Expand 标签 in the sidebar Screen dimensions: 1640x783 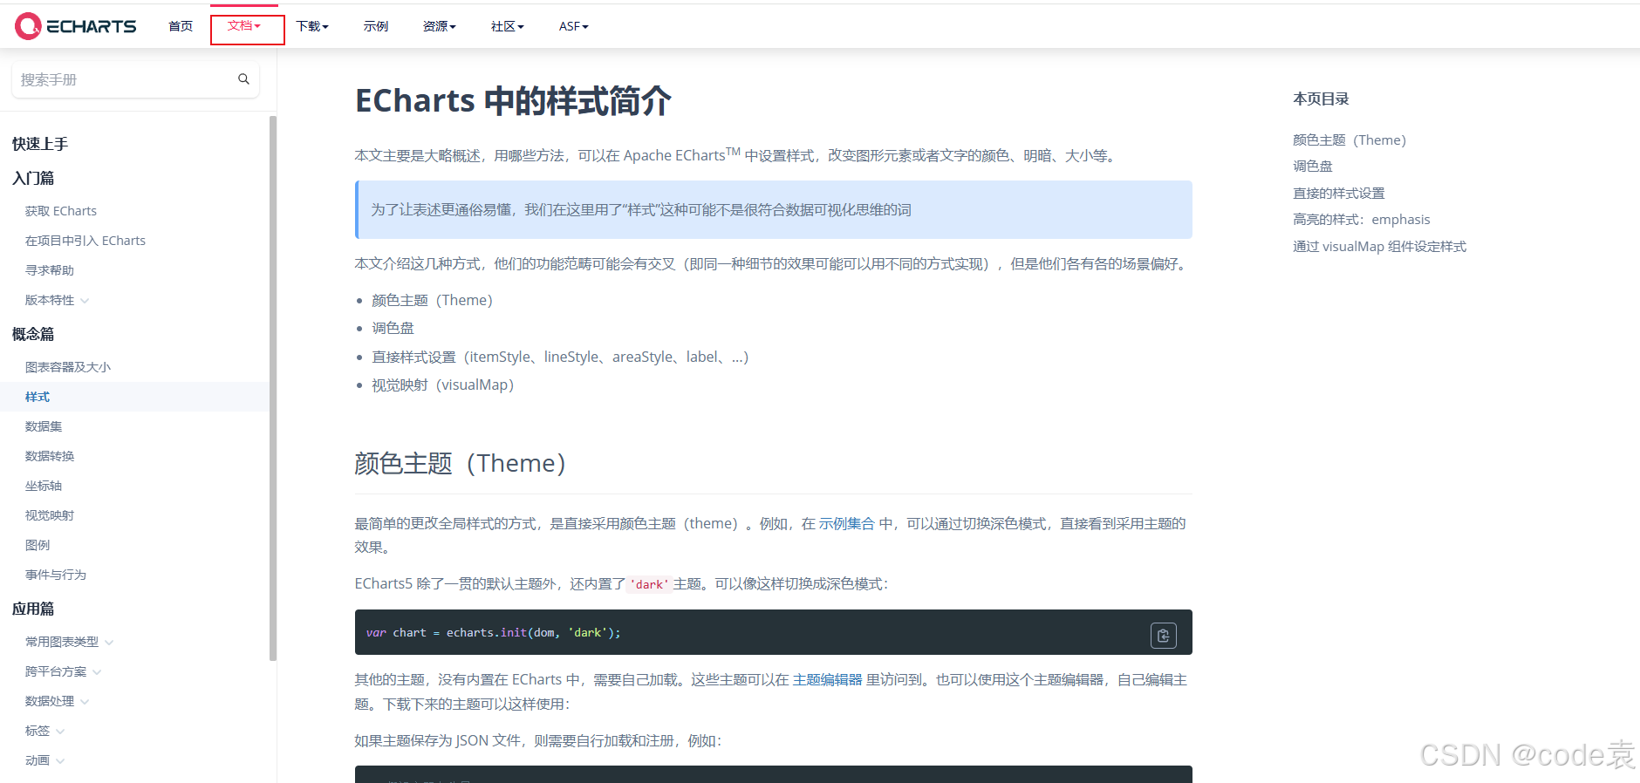[45, 731]
